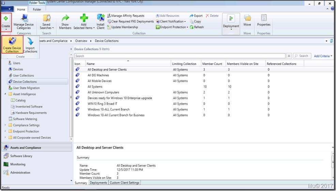Expand the Endpoint Protection folder

[x=5, y=131]
